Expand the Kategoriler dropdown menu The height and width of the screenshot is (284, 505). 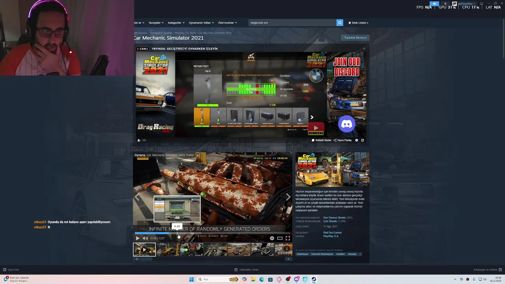[176, 22]
